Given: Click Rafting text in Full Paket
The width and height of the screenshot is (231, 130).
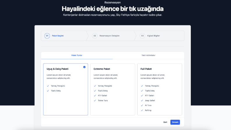Looking at the screenshot, I should click(148, 110).
